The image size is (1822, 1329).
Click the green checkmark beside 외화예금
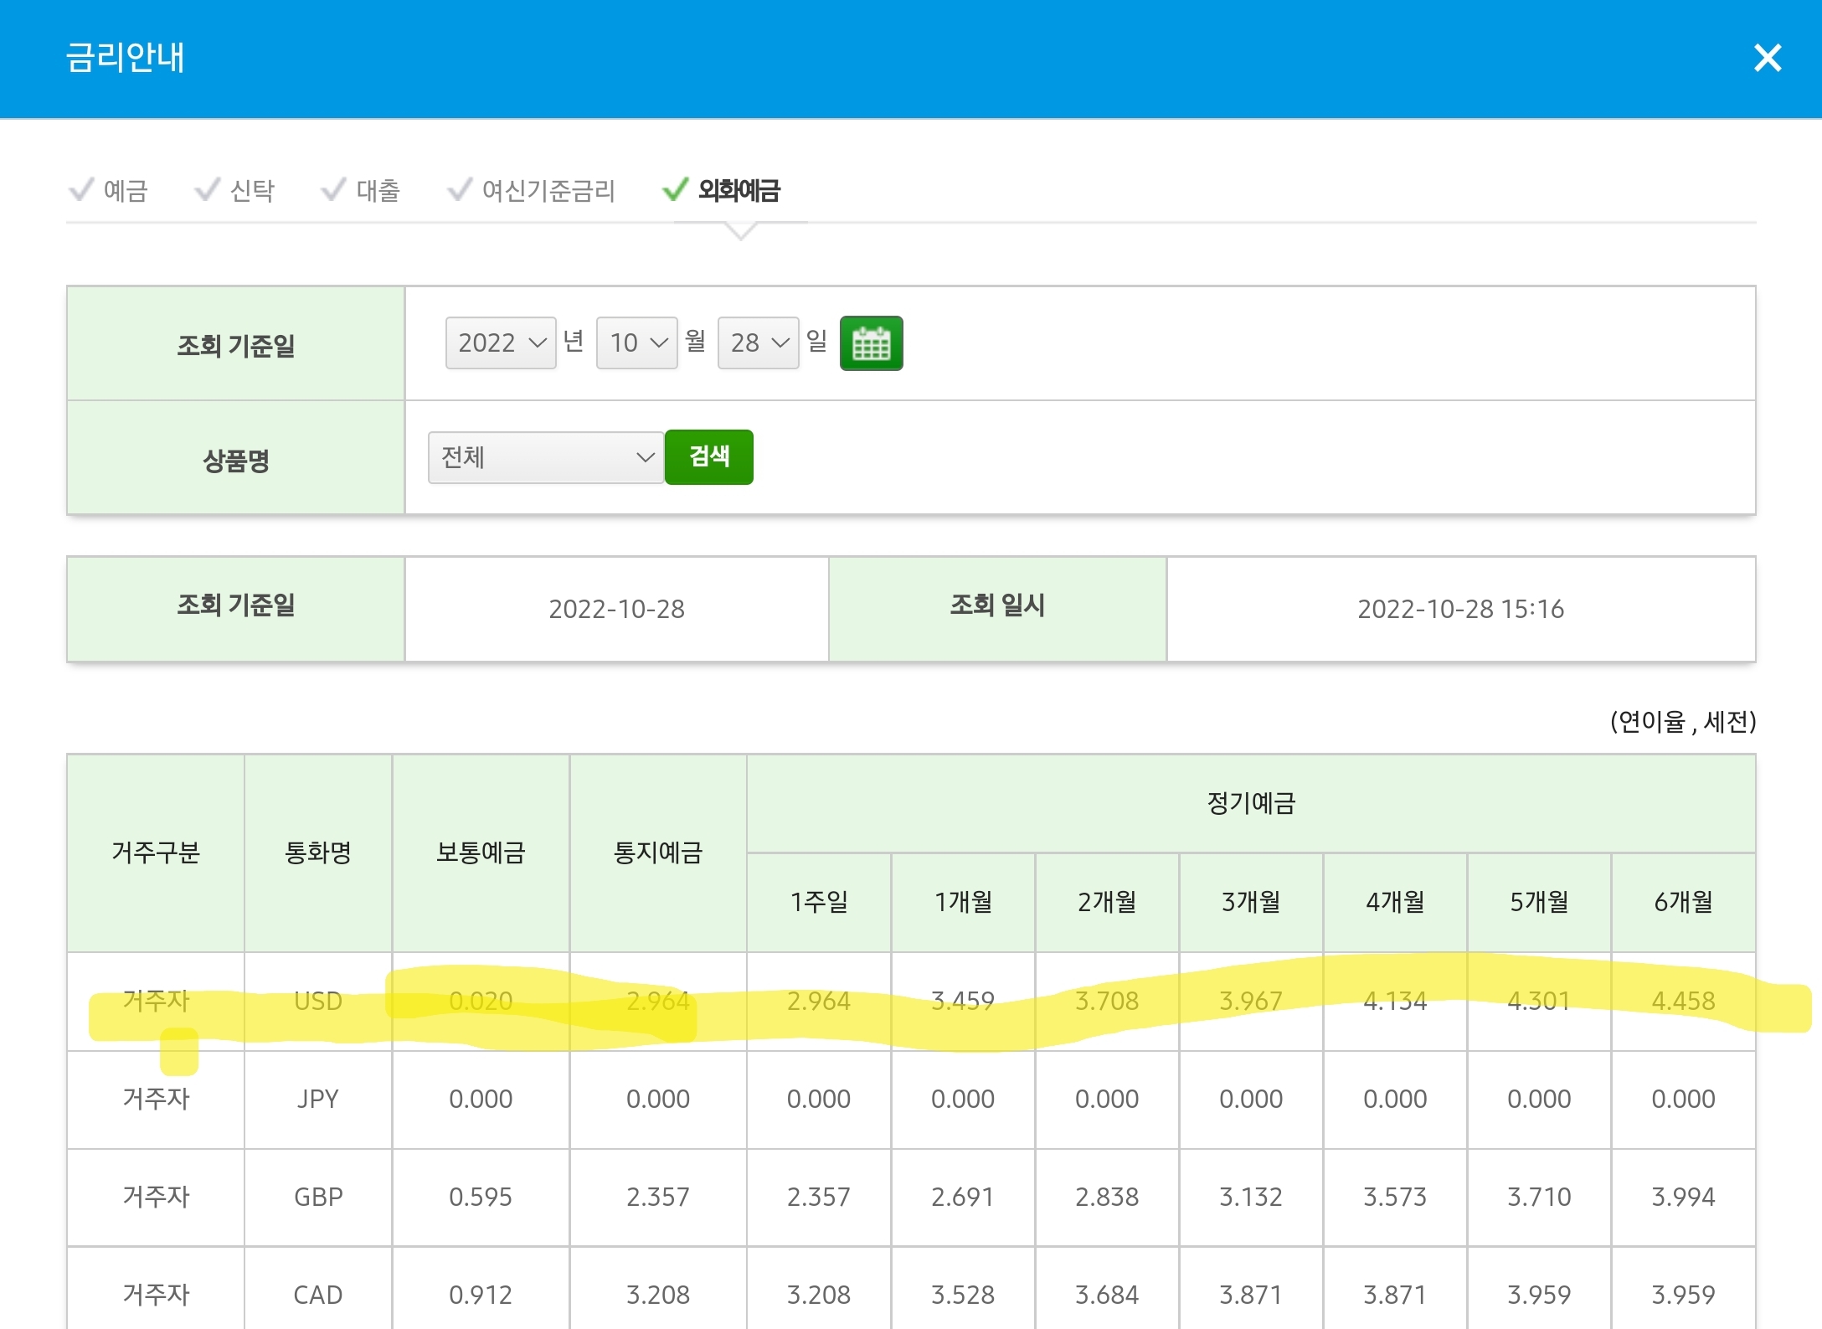point(675,189)
